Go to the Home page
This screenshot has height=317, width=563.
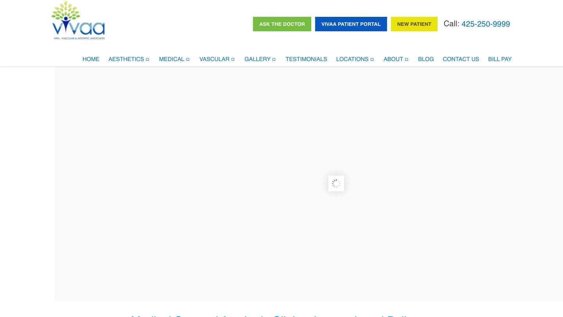[91, 59]
